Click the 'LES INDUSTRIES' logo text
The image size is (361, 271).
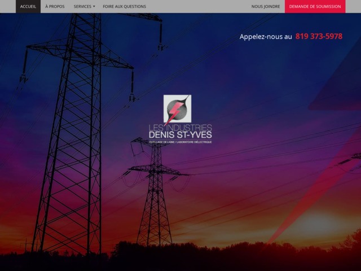tap(180, 128)
